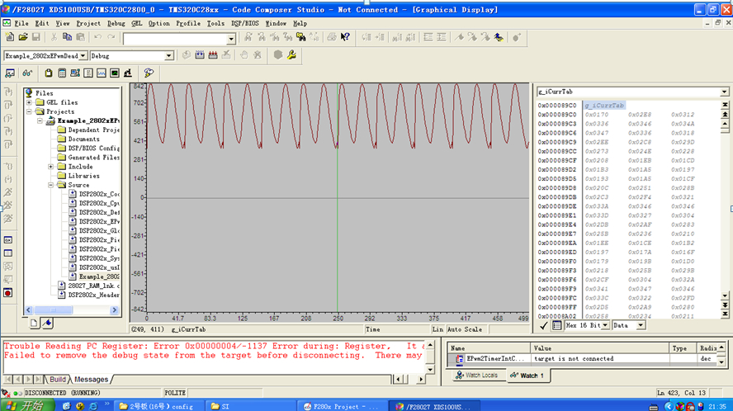Click the Open file folder icon
This screenshot has height=411, width=733.
23,38
